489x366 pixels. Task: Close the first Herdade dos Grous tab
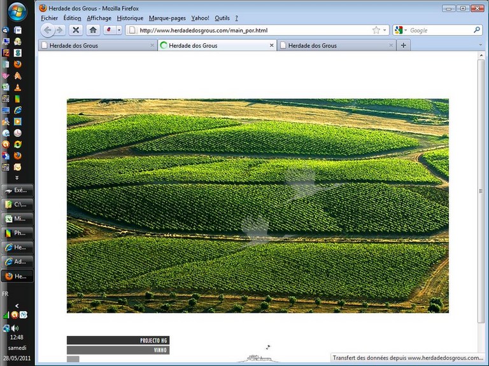[x=152, y=46]
